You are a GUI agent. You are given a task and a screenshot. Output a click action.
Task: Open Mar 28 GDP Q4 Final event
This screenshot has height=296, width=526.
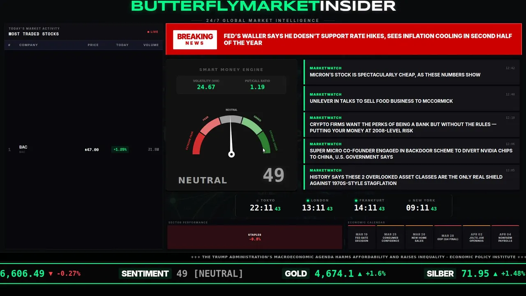tap(448, 237)
